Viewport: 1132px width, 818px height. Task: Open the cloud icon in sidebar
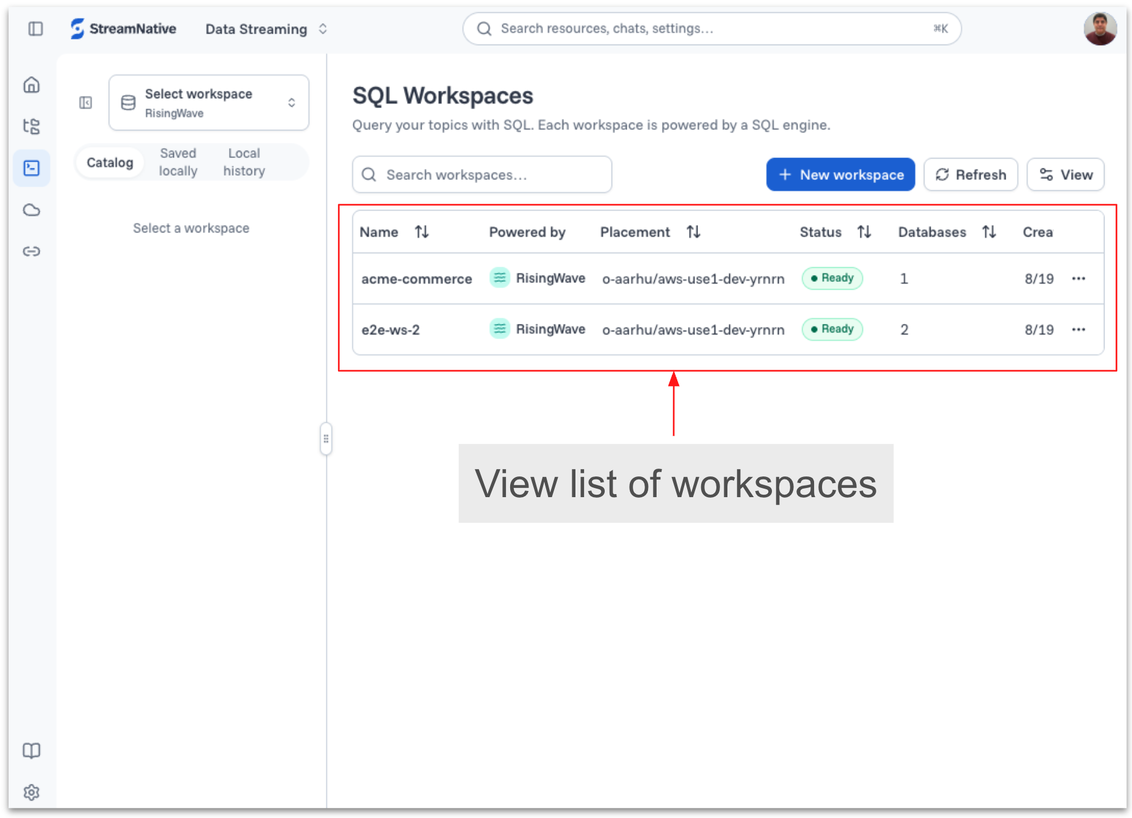[x=32, y=210]
